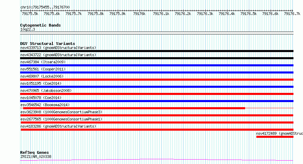
Task: Select the red bar under esv3623908
Action: 157,116
